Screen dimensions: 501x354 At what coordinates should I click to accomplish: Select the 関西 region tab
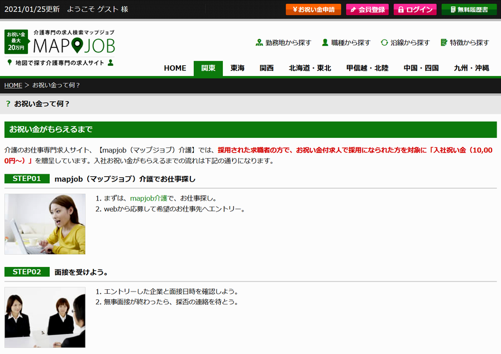pos(267,68)
